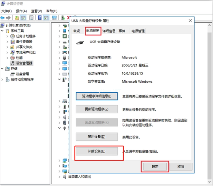Click the Forward arrow toolbar icon
This screenshot has height=186, width=213.
coord(9,18)
